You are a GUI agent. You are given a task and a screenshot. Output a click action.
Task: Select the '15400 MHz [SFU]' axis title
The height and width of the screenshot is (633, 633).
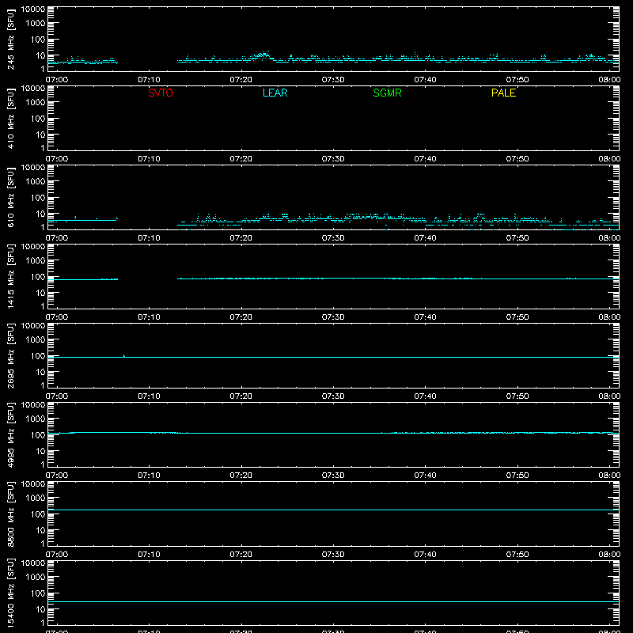[x=11, y=593]
